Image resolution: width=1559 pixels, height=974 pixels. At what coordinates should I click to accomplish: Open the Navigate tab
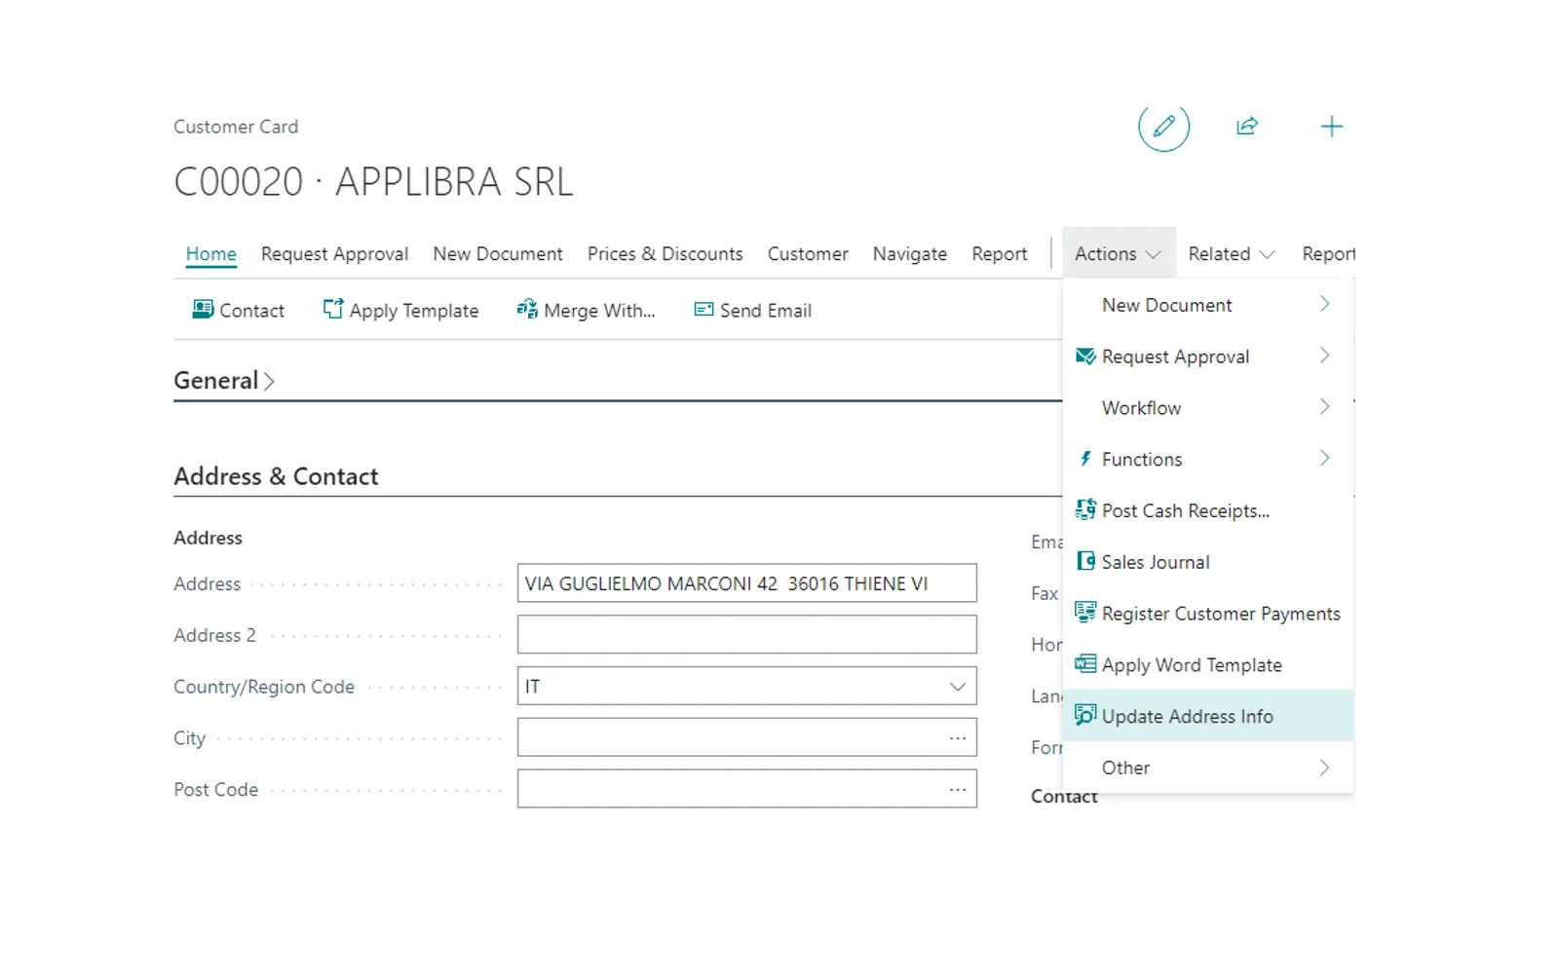point(910,254)
